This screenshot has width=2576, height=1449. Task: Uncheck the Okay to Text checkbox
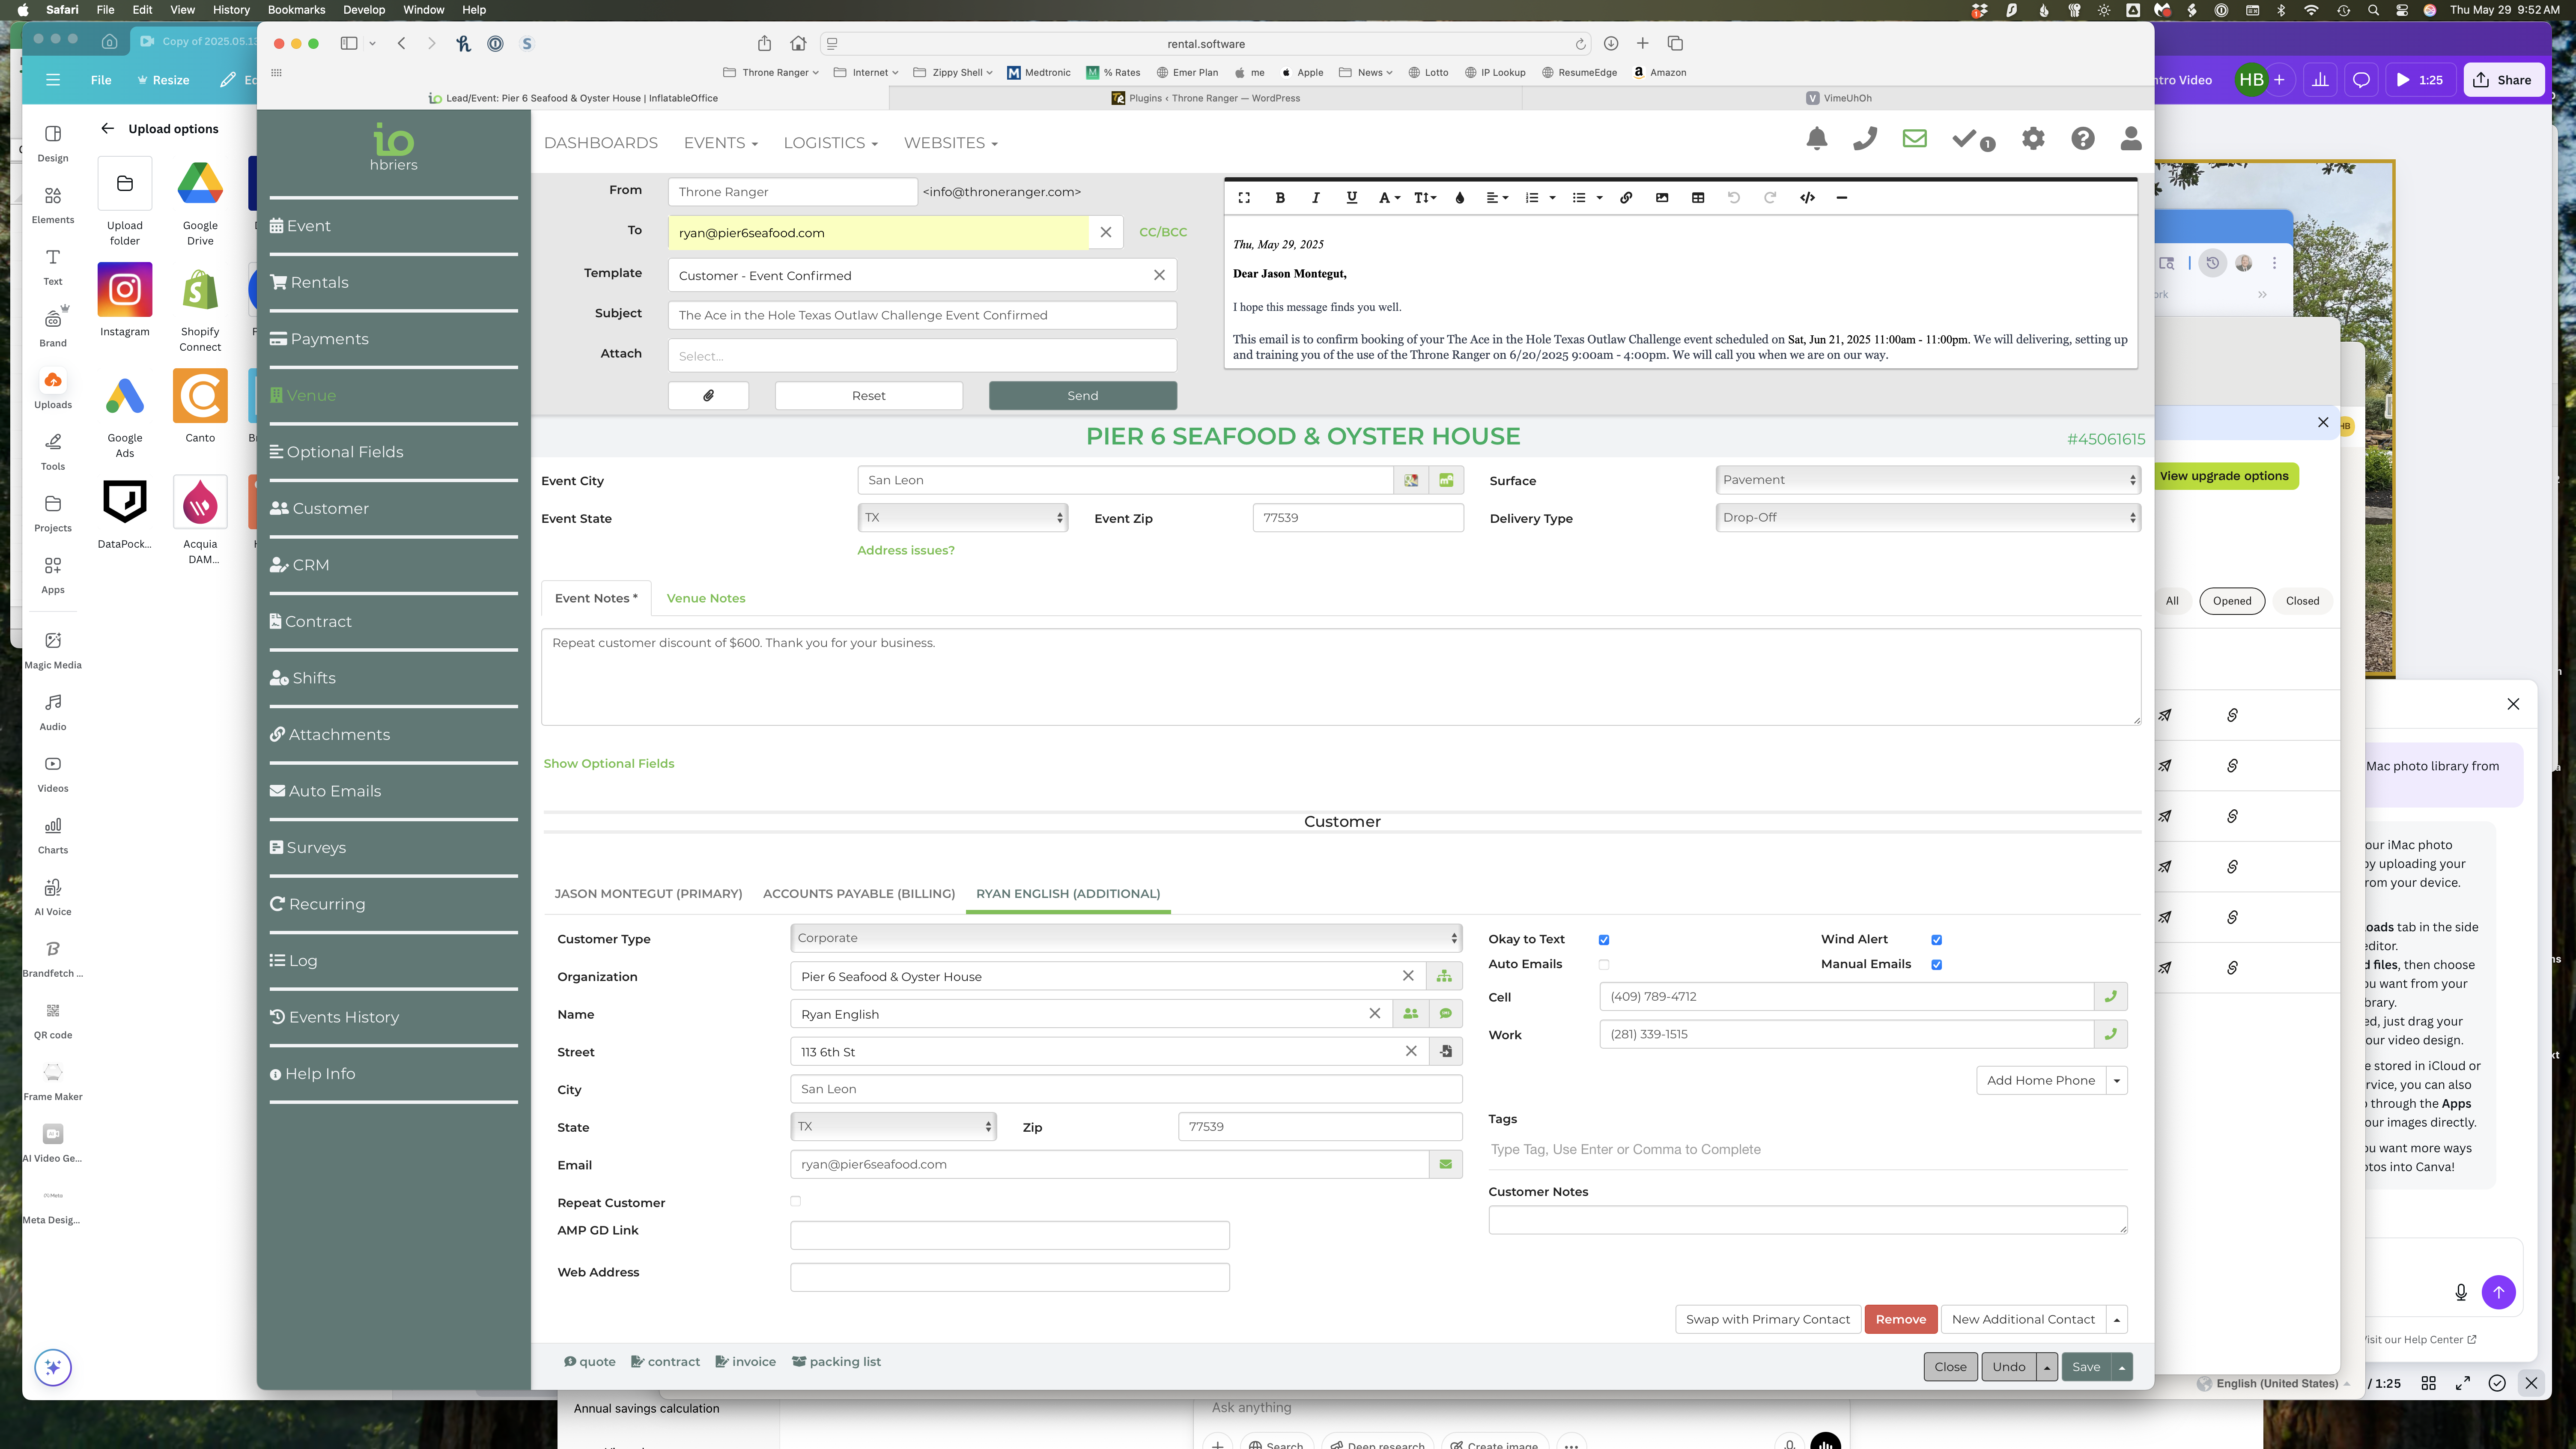pos(1604,940)
